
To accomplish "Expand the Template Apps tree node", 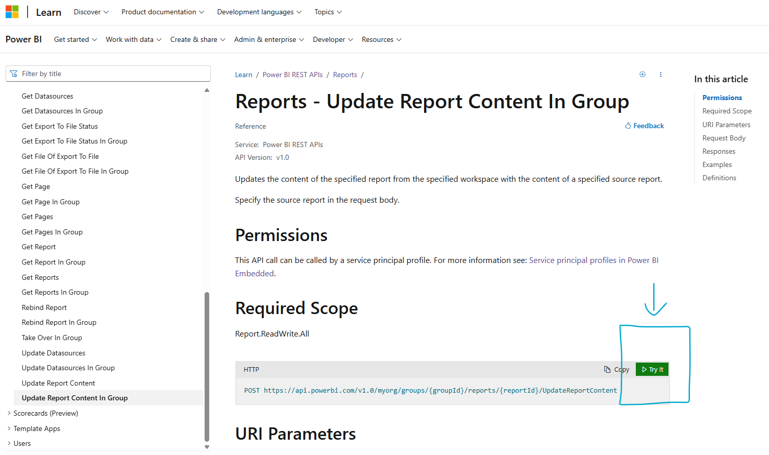I will [x=9, y=428].
